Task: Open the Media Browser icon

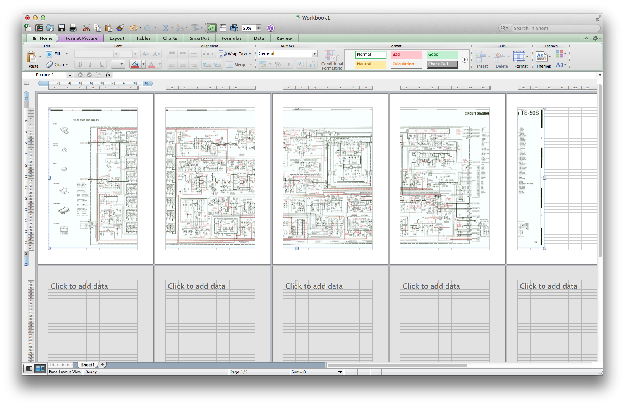Action: (x=234, y=28)
